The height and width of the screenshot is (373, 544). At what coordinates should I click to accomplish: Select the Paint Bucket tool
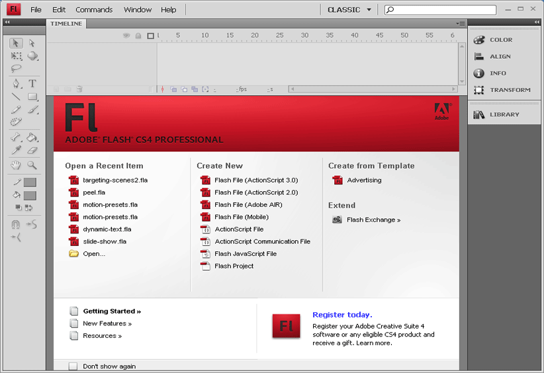[32, 138]
